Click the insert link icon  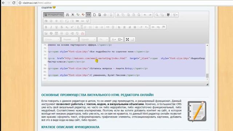[x=153, y=27]
